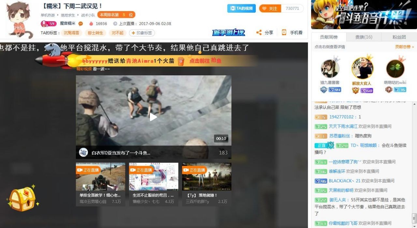The height and width of the screenshot is (228, 417).
Task: Click 白衣军0亚当's round avatar icon
Action: [83, 152]
